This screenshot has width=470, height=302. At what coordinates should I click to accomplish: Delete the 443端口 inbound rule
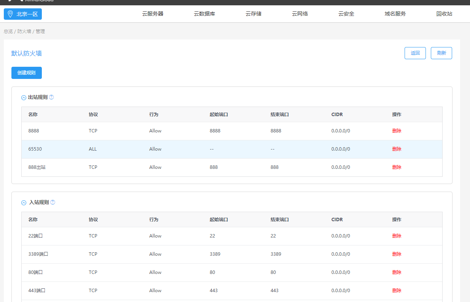tap(397, 291)
